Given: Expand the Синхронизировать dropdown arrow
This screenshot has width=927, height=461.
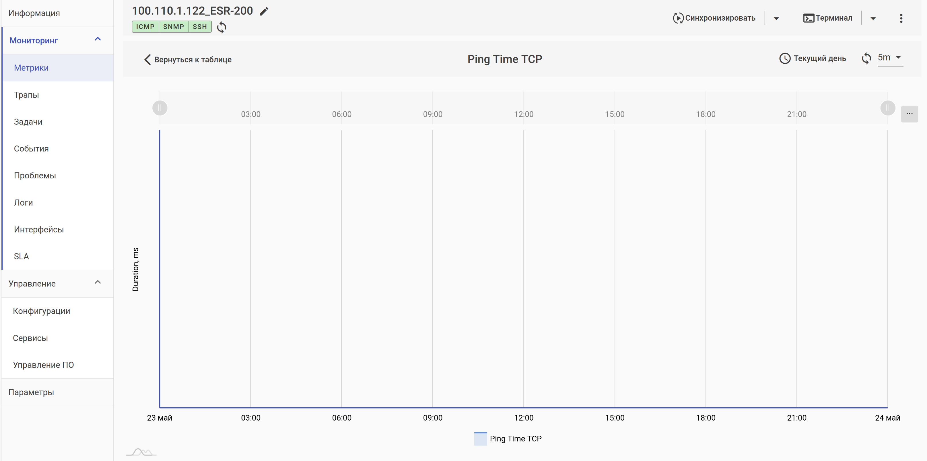Looking at the screenshot, I should pos(776,18).
